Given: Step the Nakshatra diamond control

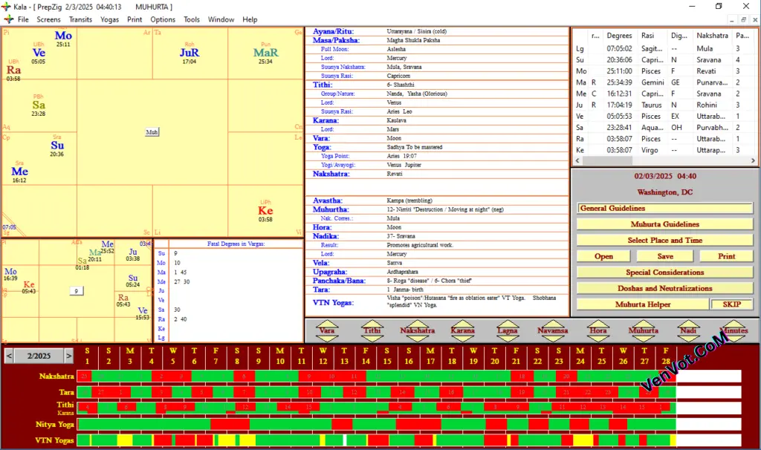Looking at the screenshot, I should pos(418,330).
